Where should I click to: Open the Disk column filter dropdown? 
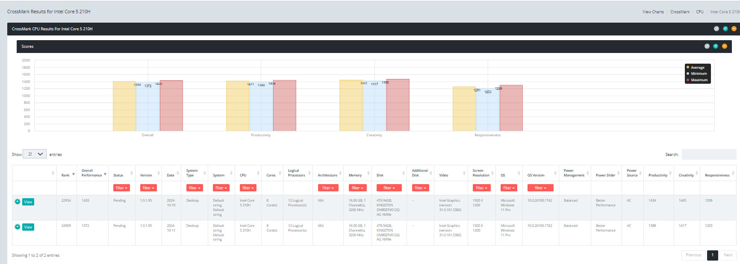click(x=389, y=188)
